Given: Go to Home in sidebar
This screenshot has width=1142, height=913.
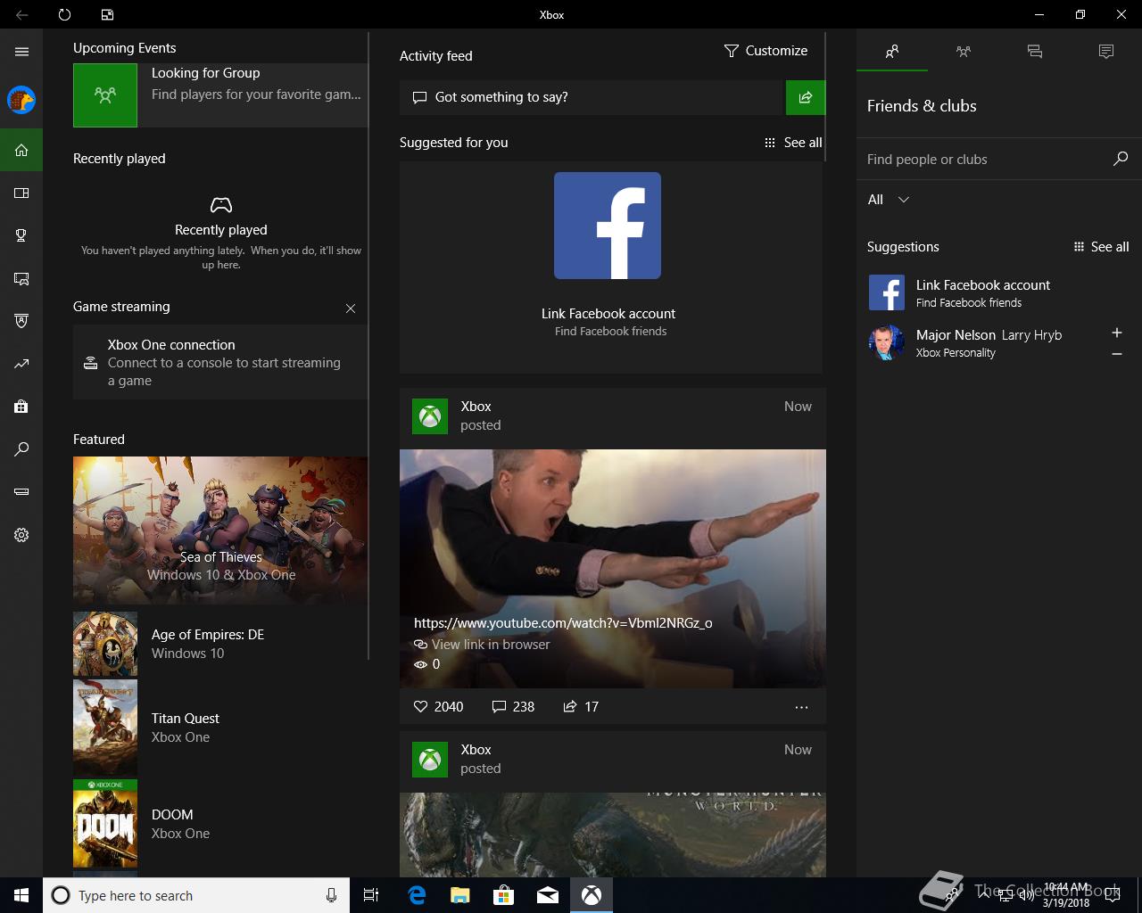Looking at the screenshot, I should tap(21, 150).
